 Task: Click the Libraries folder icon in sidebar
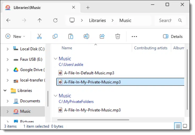(x=13, y=91)
